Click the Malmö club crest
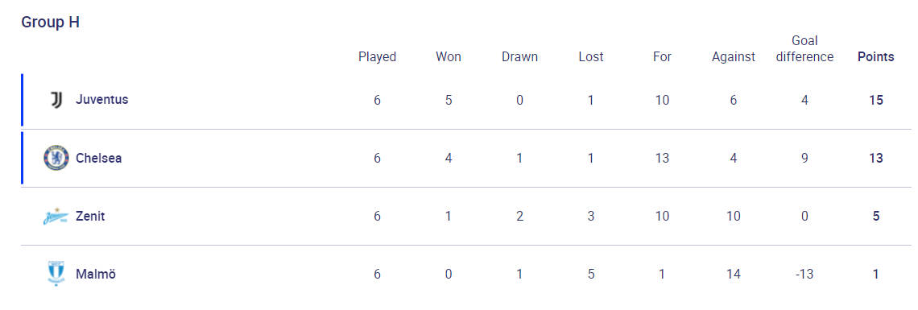This screenshot has width=918, height=310. tap(56, 274)
